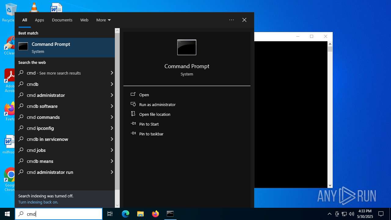The width and height of the screenshot is (391, 220).
Task: Open the search panel options ellipsis
Action: coord(232,20)
